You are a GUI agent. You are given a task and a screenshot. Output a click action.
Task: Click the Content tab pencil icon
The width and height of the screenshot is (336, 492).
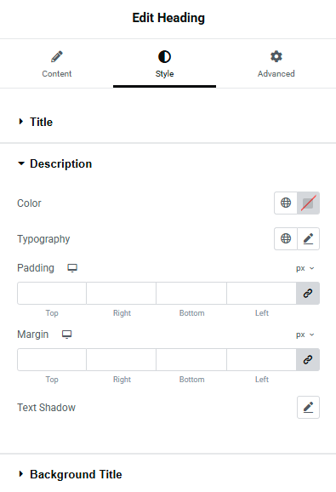click(57, 57)
